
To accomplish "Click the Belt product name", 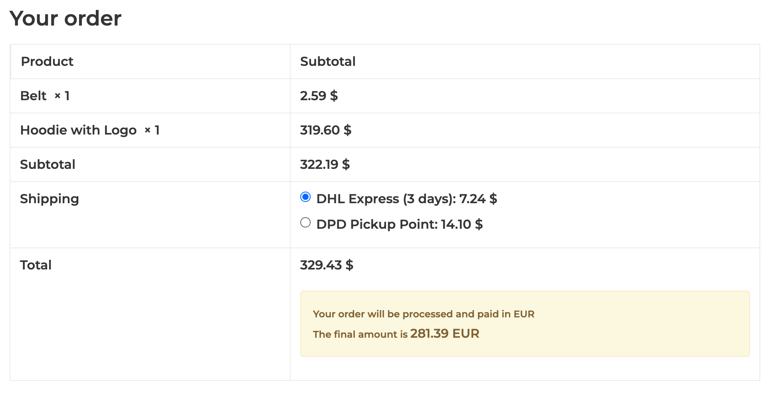I will coord(34,96).
